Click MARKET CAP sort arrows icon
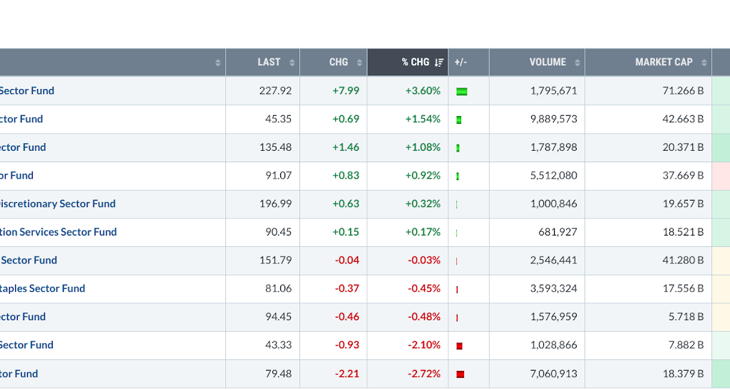The width and height of the screenshot is (730, 390). [704, 63]
